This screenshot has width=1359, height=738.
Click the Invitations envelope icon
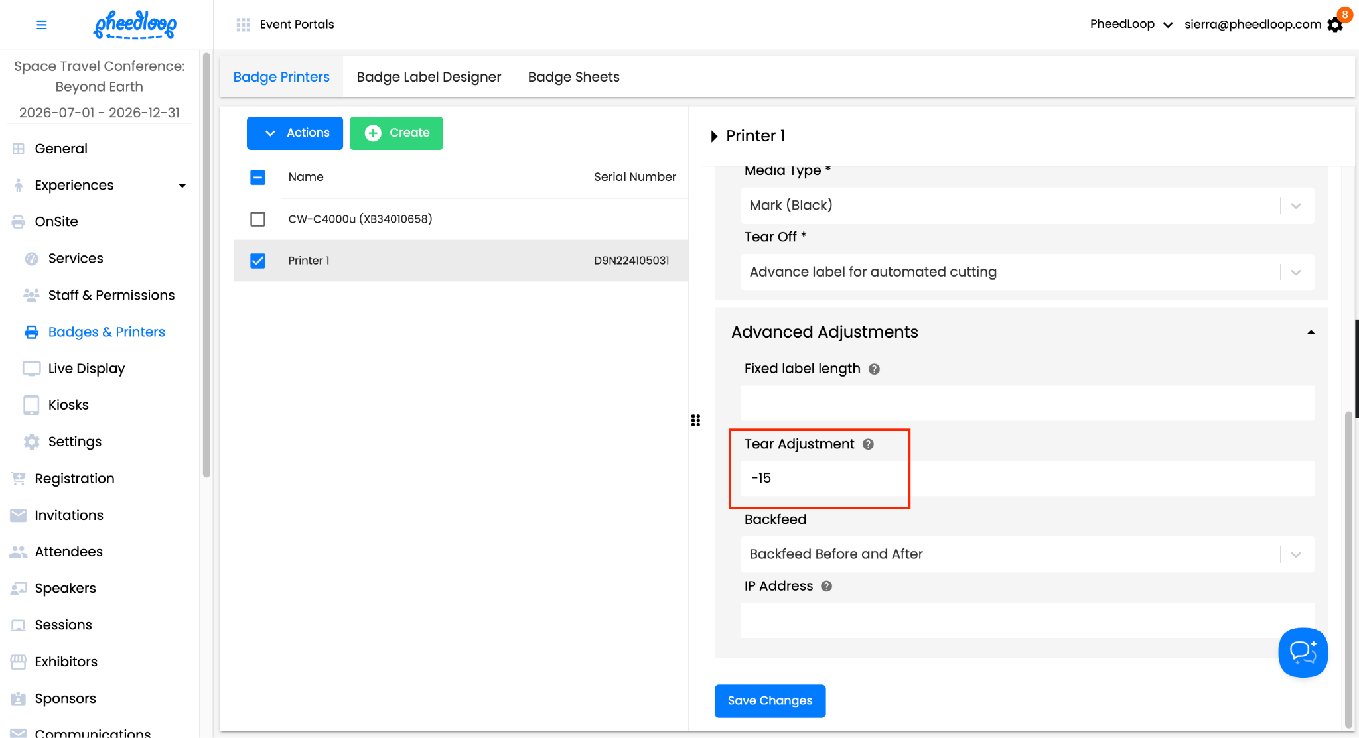(19, 515)
